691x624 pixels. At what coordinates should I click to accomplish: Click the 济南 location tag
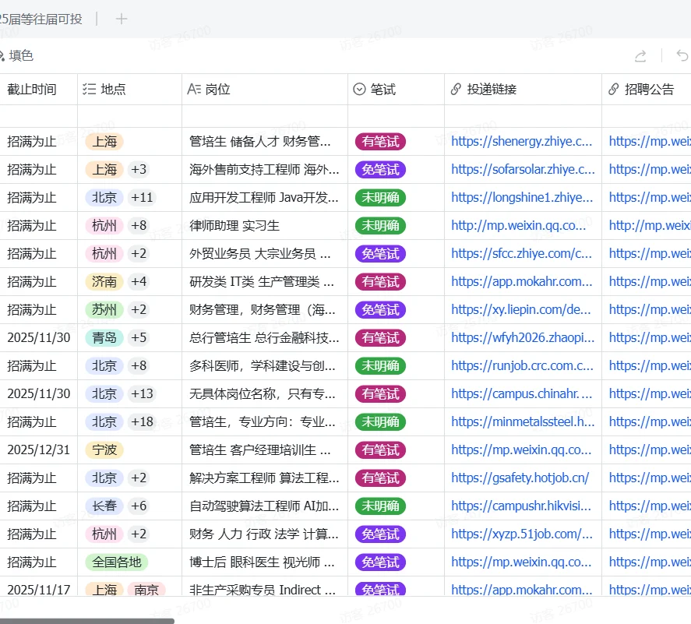(x=104, y=281)
